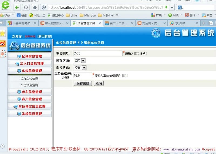
Task: Click the 退出管理 logout link
Action: [45, 36]
